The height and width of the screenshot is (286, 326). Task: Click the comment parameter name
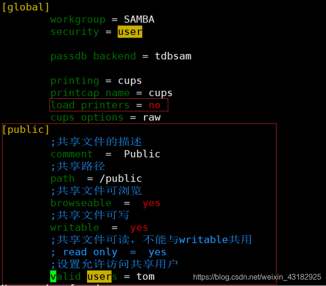click(72, 154)
